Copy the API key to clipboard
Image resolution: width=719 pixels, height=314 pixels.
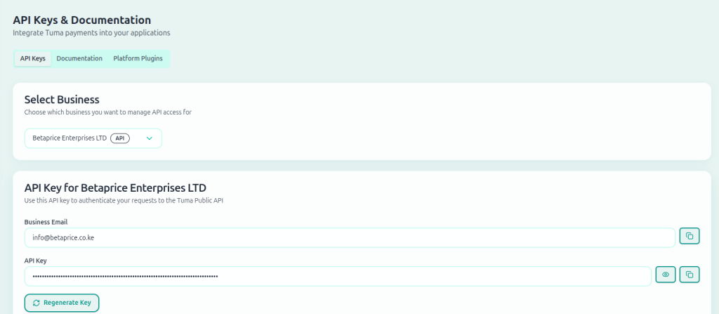click(x=690, y=275)
